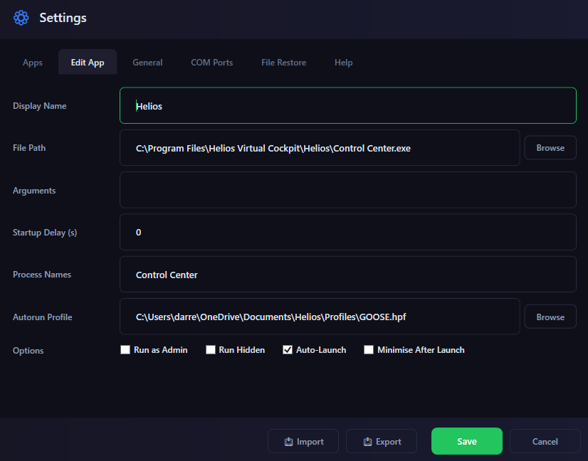
Task: Cancel the app edit
Action: 545,442
